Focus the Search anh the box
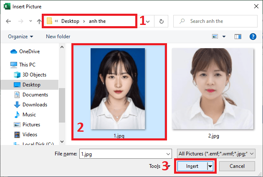 coord(215,21)
